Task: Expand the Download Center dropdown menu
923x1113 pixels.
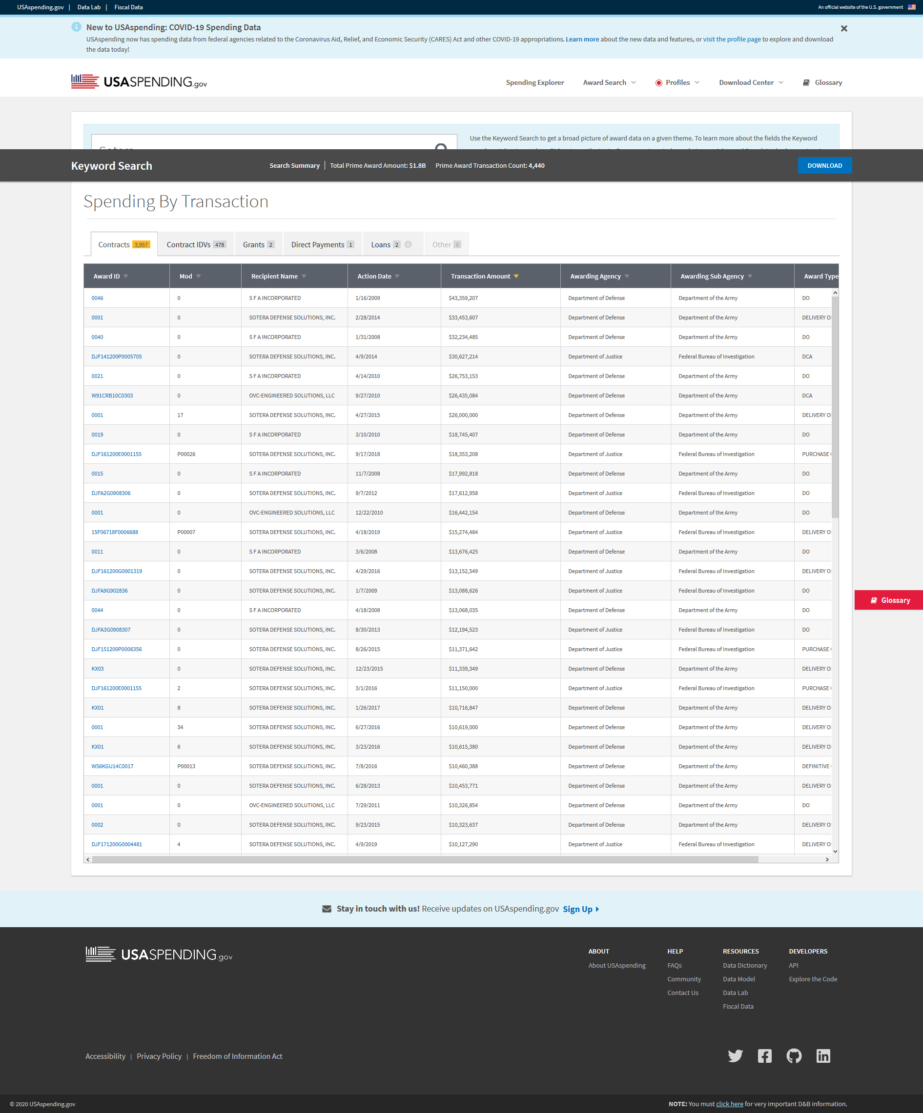Action: click(751, 83)
